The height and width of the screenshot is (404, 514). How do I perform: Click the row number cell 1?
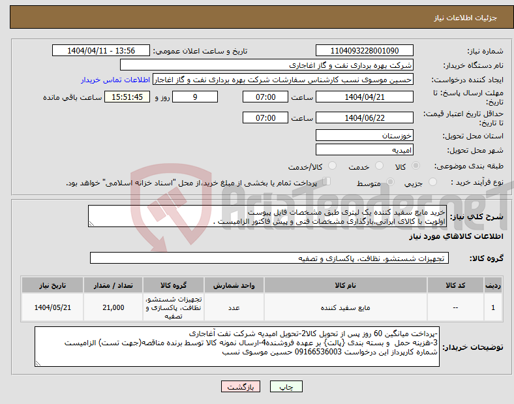point(493,307)
